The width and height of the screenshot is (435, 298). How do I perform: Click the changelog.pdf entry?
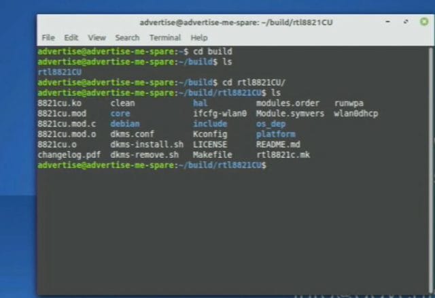click(69, 155)
